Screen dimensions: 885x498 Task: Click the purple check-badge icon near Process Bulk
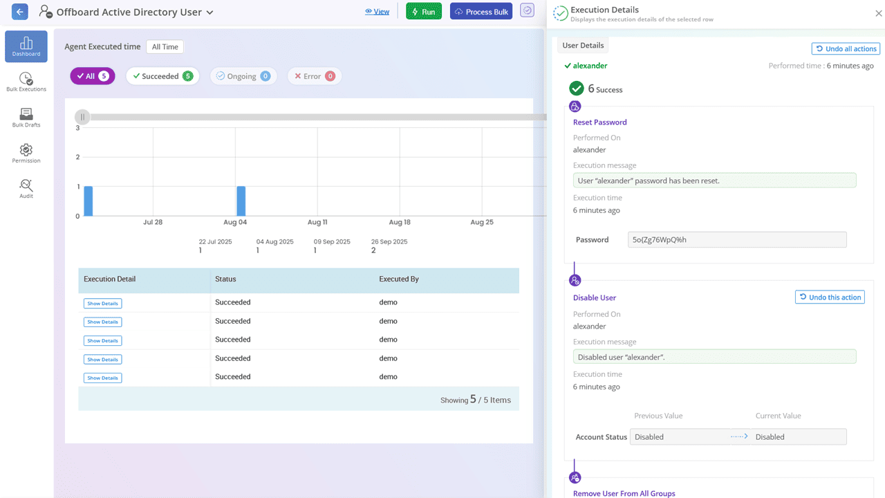(527, 10)
